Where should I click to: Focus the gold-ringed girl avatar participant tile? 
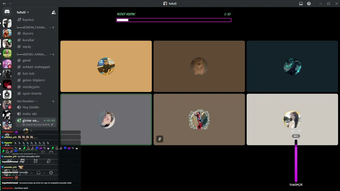[x=292, y=119]
